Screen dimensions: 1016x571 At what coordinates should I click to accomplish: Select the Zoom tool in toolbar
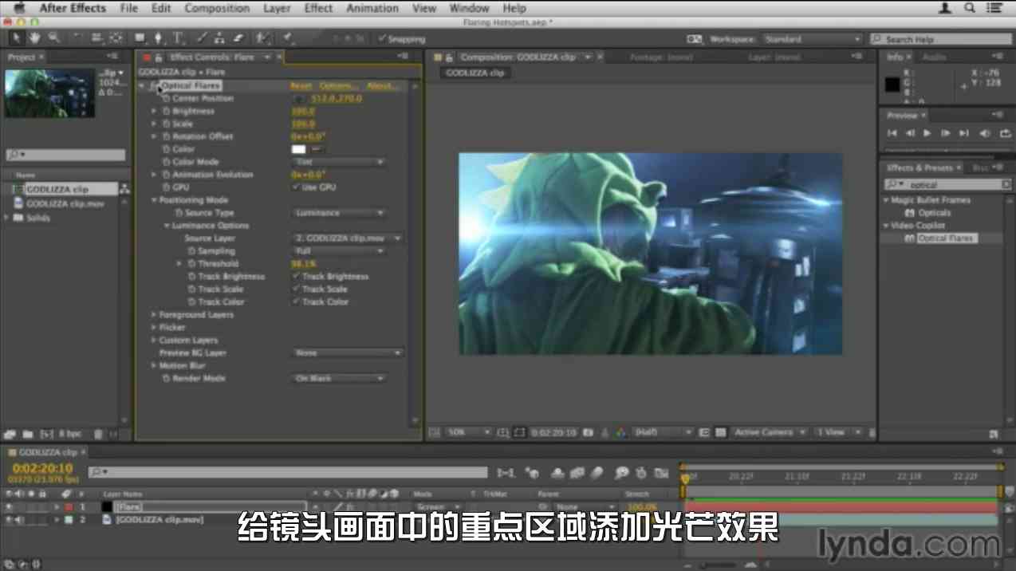(53, 38)
